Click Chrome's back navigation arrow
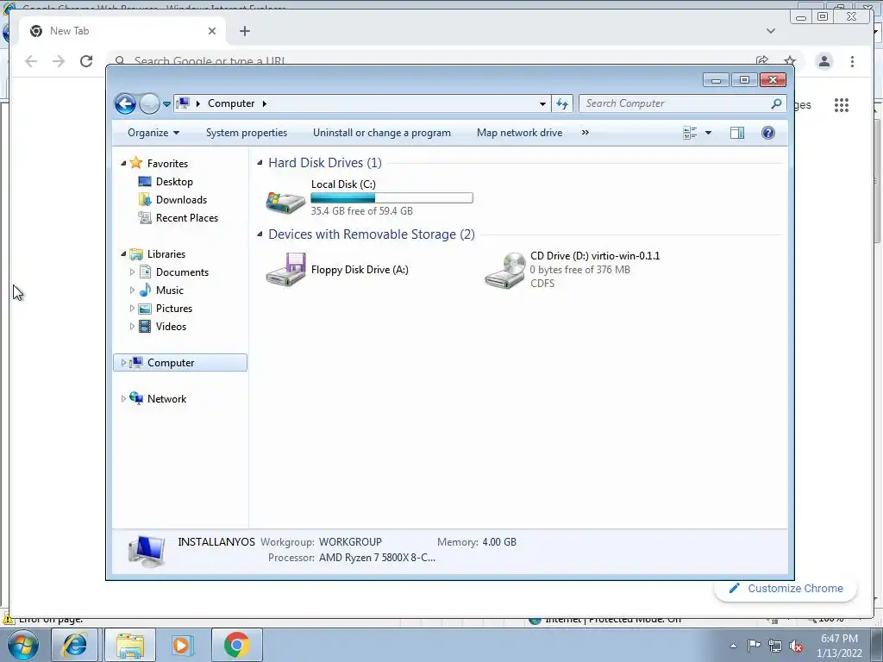 [31, 61]
